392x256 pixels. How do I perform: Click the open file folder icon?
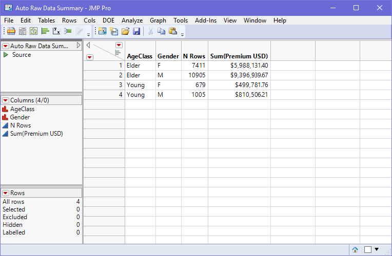click(x=125, y=31)
